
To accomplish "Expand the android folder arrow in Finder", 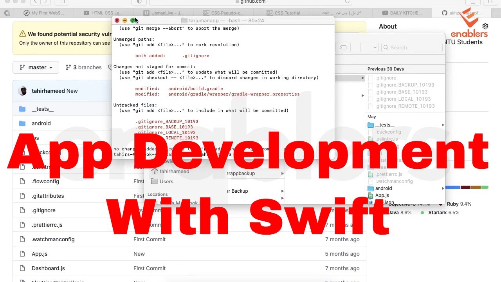I will click(x=443, y=188).
